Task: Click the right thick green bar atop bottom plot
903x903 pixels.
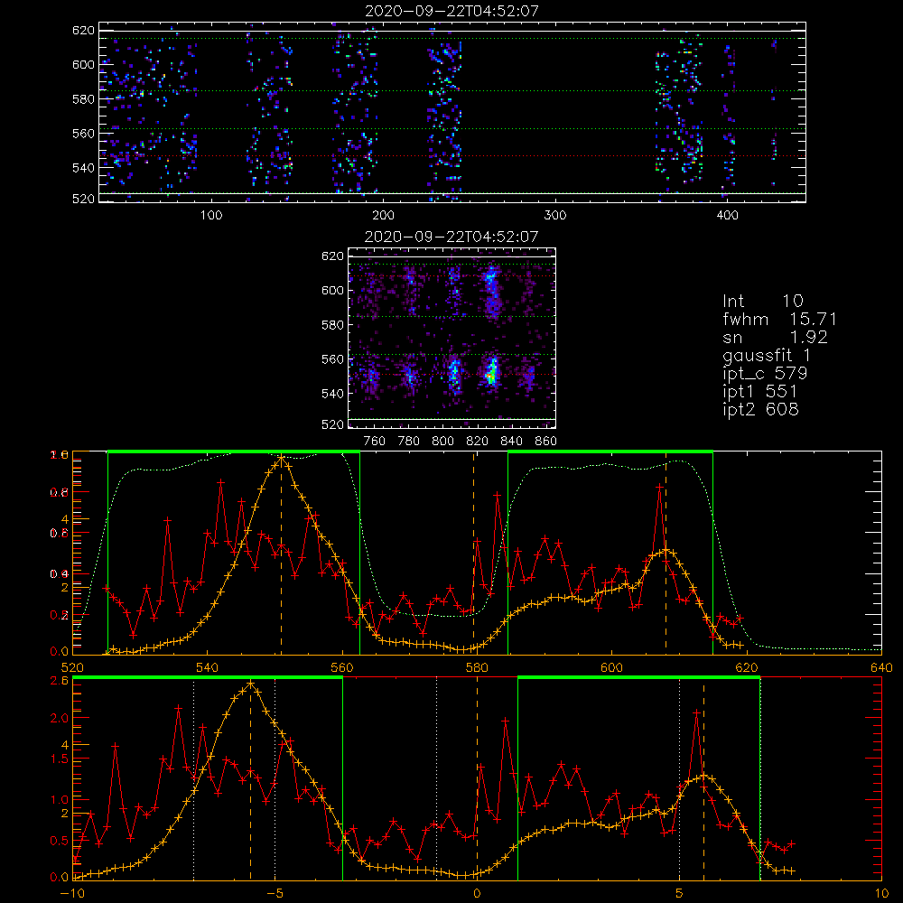Action: [638, 678]
